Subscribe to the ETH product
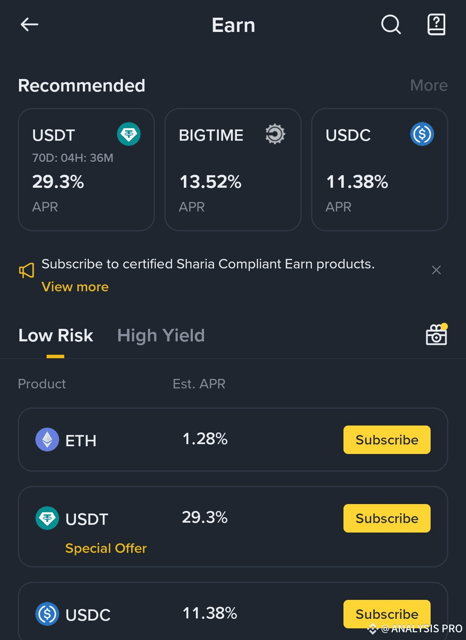This screenshot has width=466, height=640. [x=387, y=440]
